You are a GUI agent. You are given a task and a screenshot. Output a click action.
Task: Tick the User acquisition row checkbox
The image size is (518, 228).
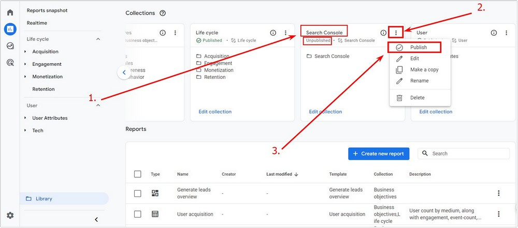(138, 214)
